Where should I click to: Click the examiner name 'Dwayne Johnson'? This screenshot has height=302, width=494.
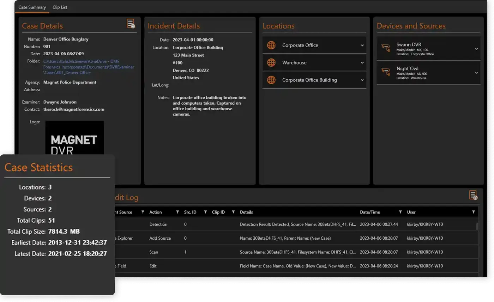click(60, 102)
